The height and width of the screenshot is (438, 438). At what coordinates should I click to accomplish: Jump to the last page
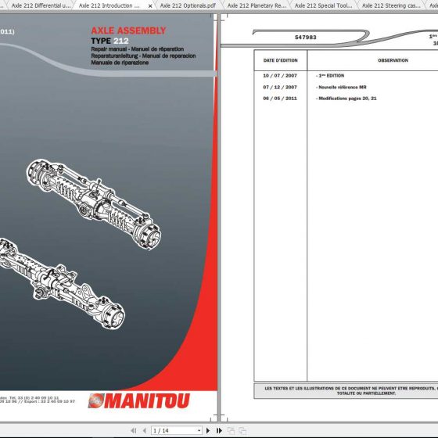[x=219, y=430]
